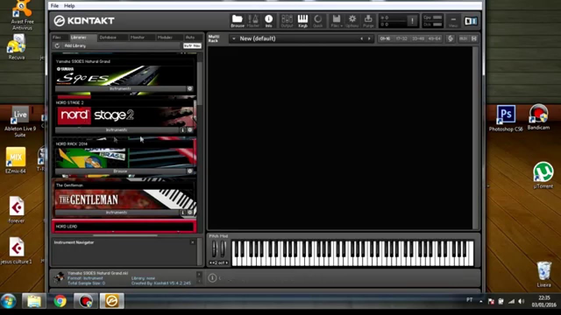This screenshot has height=315, width=561.
Task: Switch to the Files tab
Action: 60,38
